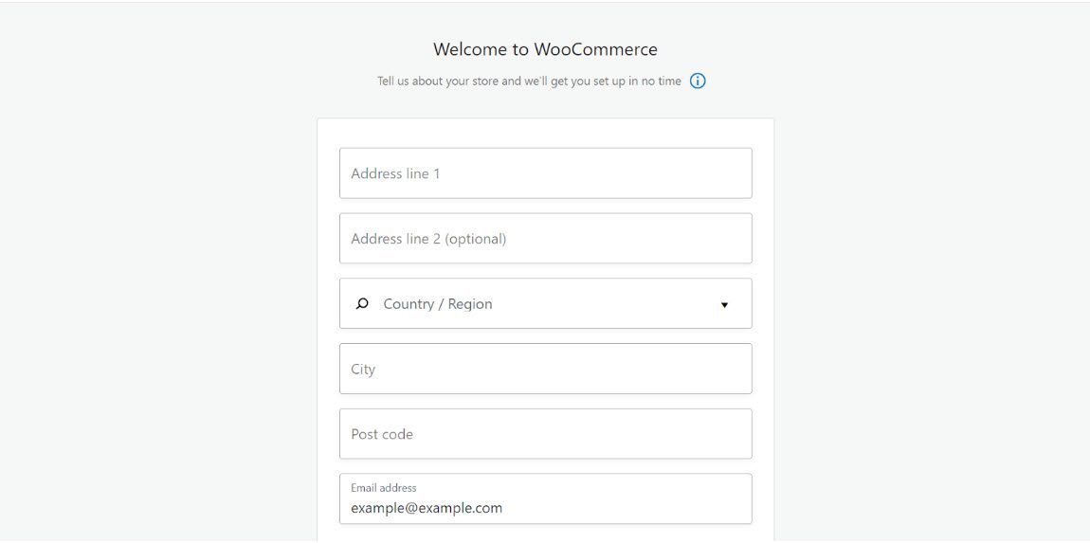Click empty right side of City field
Image resolution: width=1090 pixels, height=543 pixels.
click(x=626, y=369)
